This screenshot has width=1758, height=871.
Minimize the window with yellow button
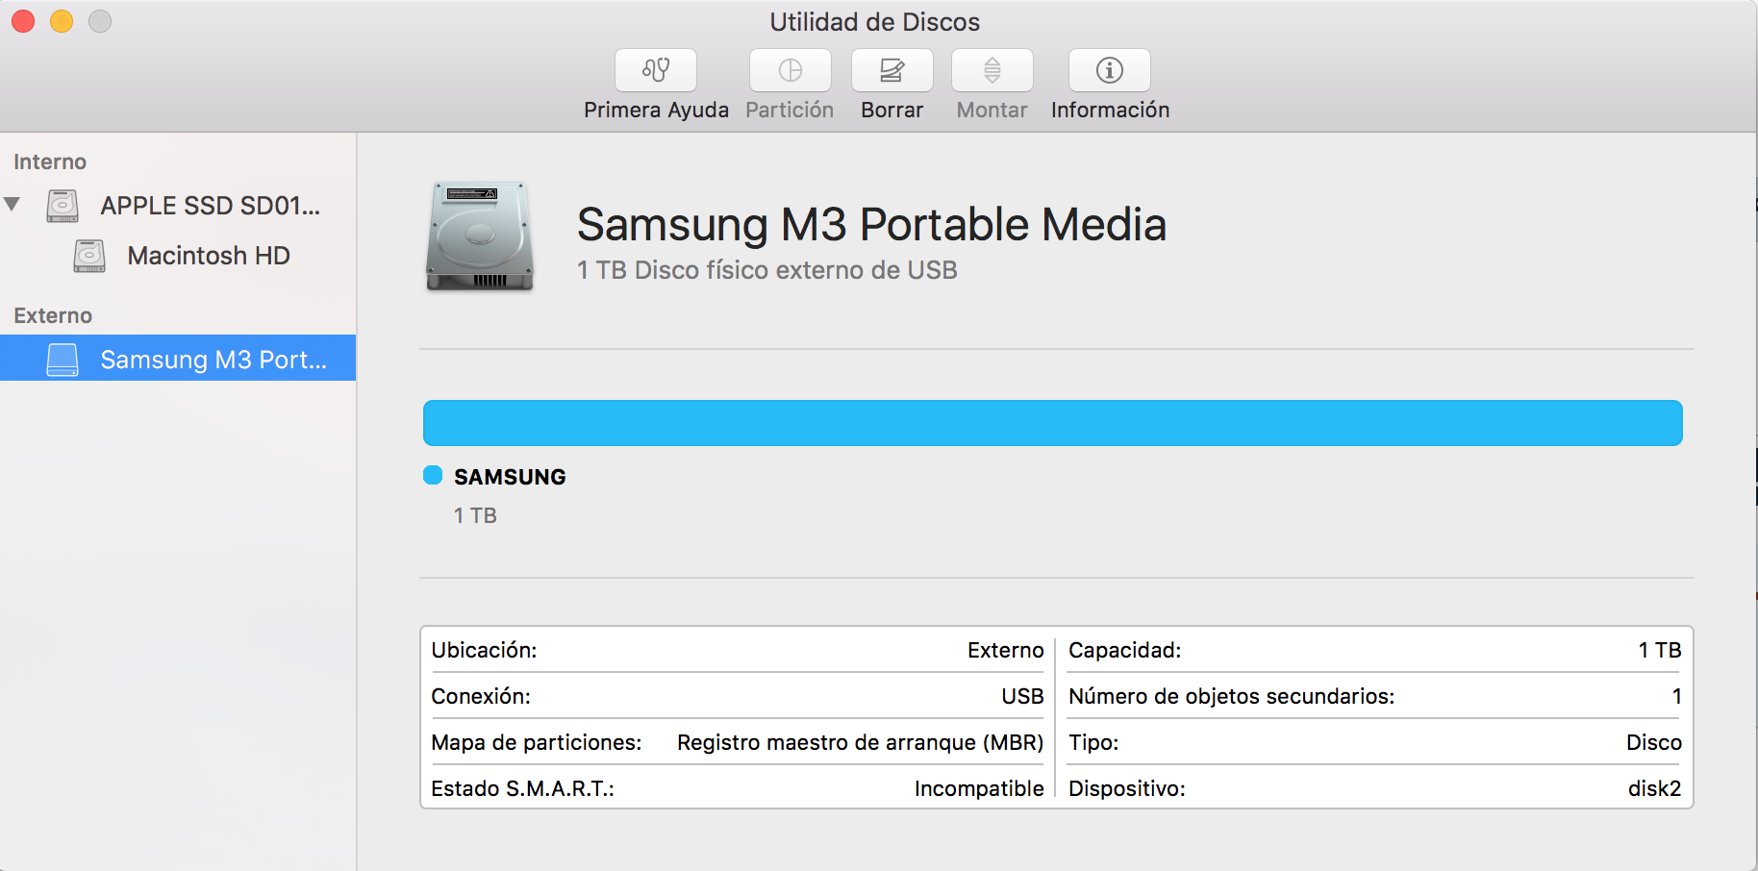pos(62,21)
